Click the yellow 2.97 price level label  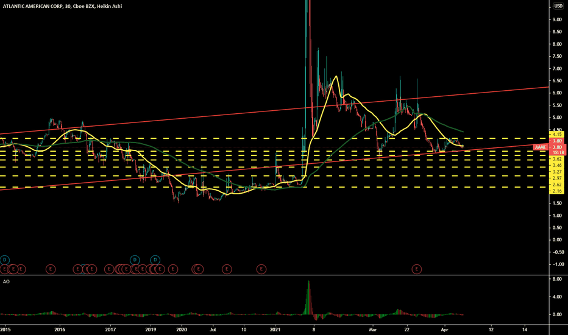coord(558,178)
